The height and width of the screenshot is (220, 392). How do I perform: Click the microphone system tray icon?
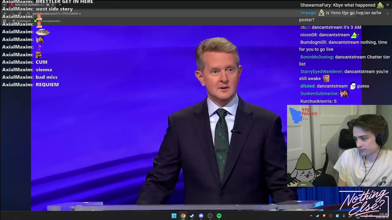pos(344,216)
